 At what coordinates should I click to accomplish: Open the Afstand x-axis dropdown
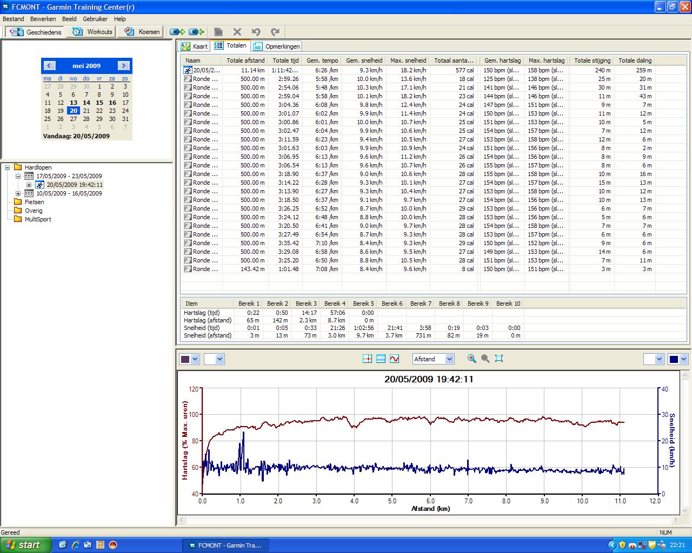(449, 359)
